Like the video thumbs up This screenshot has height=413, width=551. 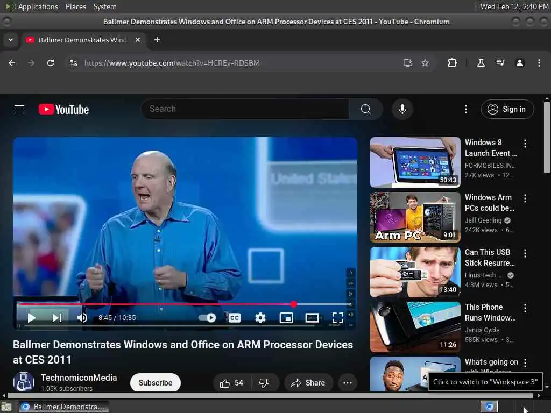pos(231,383)
